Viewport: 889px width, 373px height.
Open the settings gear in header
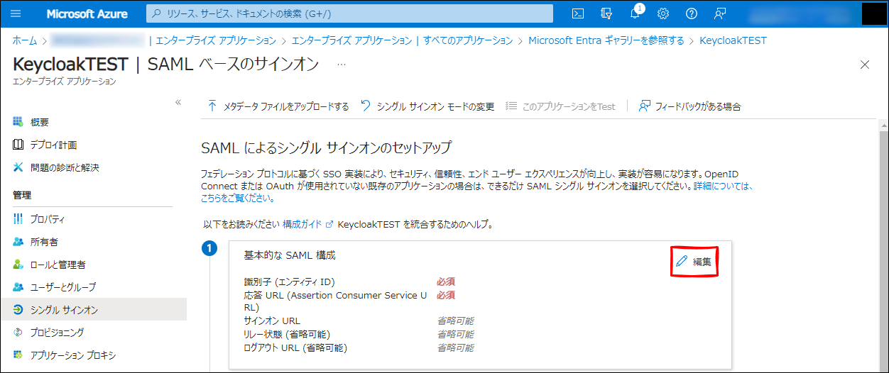[663, 13]
